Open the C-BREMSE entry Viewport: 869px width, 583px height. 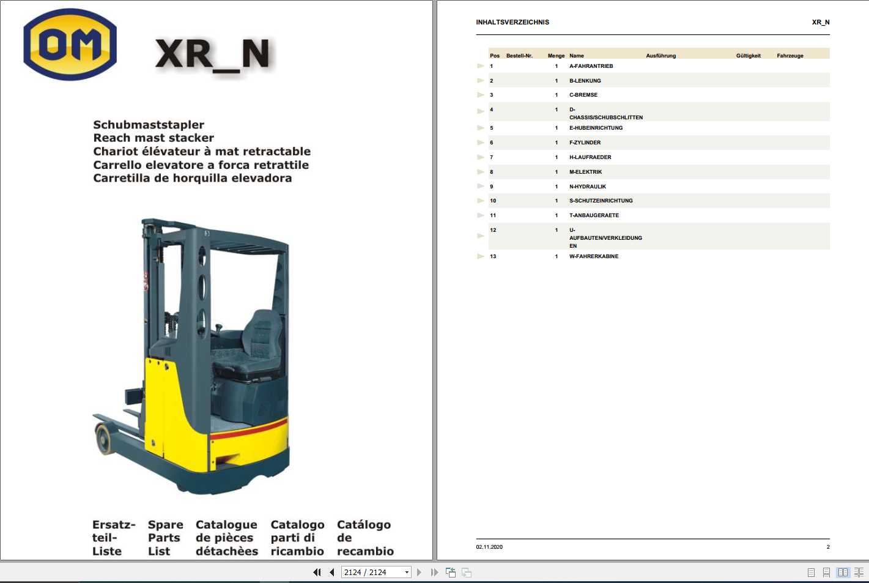[583, 95]
